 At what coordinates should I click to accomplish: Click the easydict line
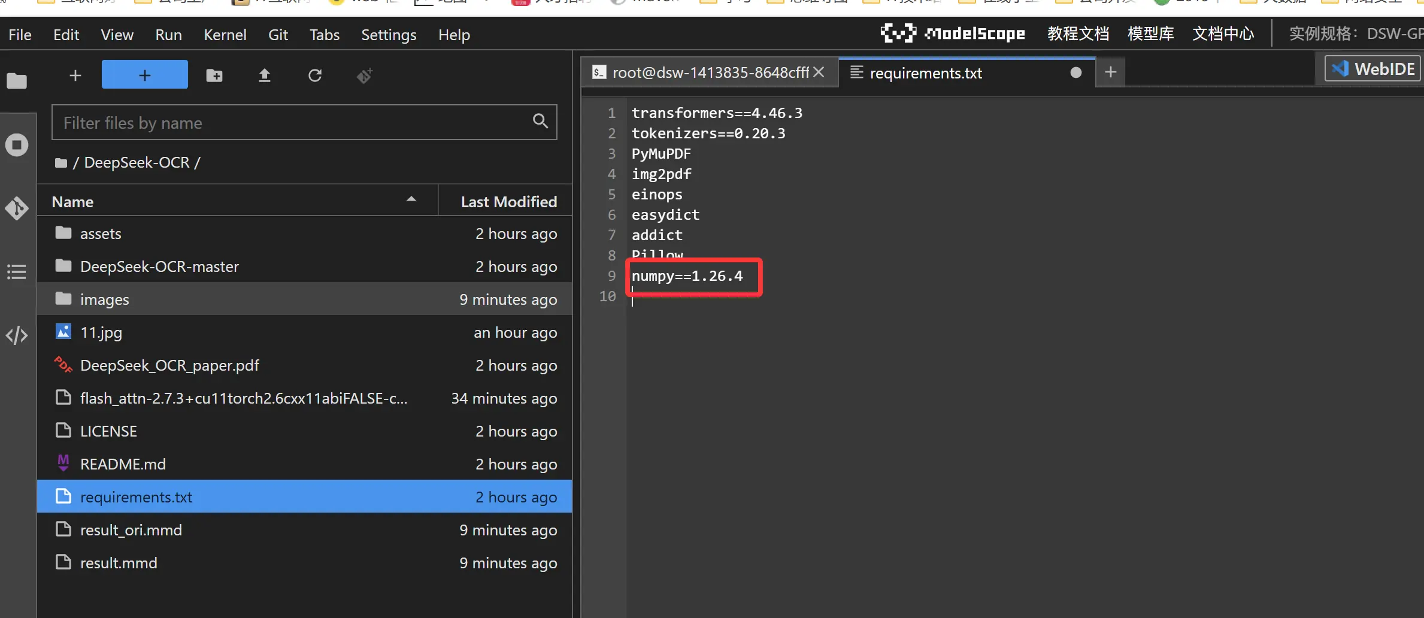[x=665, y=215]
